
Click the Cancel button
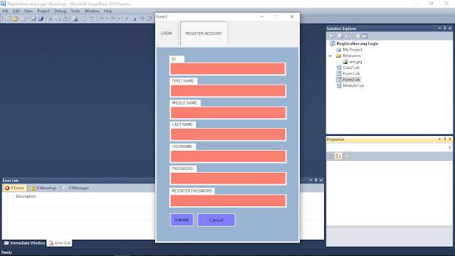pyautogui.click(x=216, y=220)
